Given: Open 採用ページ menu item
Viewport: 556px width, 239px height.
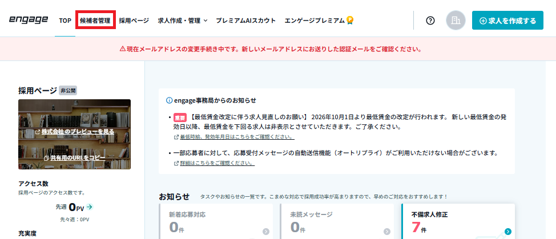Looking at the screenshot, I should pyautogui.click(x=134, y=21).
